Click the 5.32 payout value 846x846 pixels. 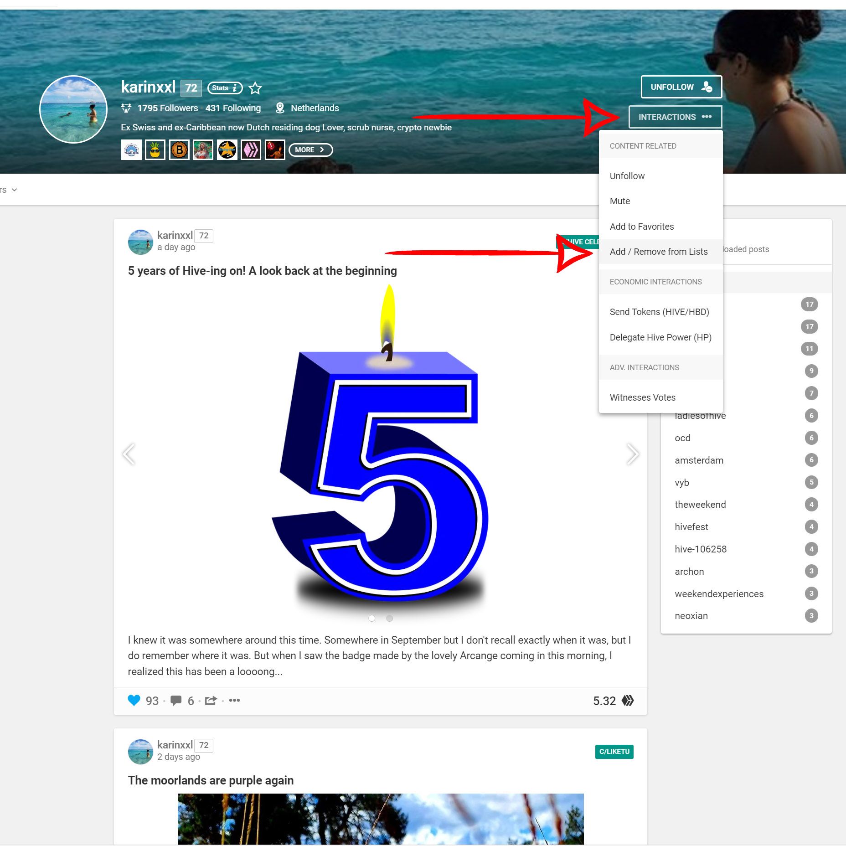pos(604,701)
